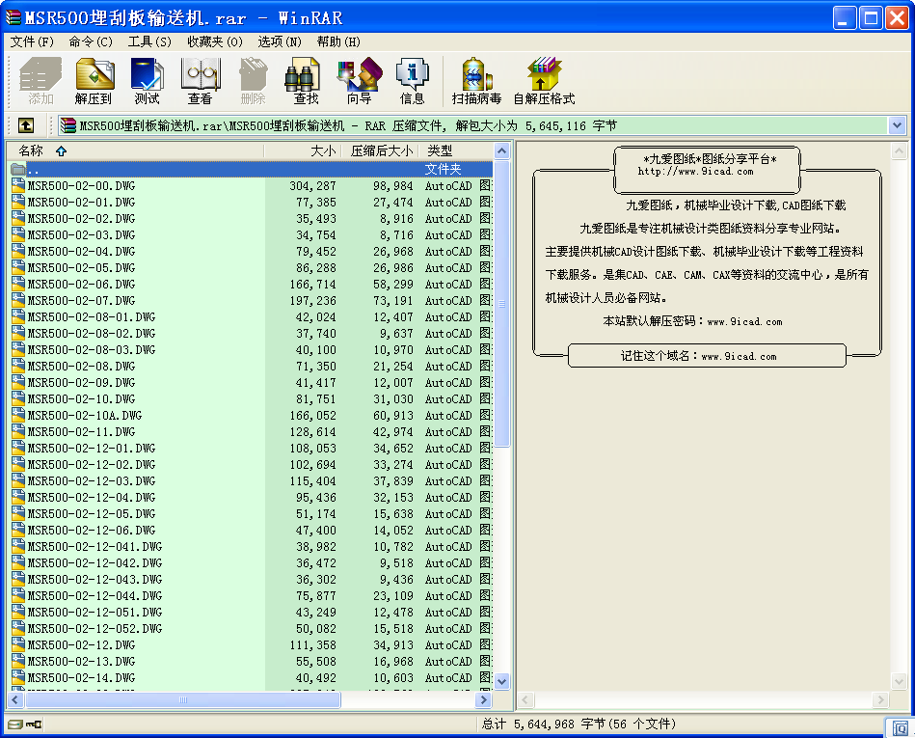Click the Find (查找) binoculars icon
This screenshot has width=915, height=738.
click(x=306, y=81)
